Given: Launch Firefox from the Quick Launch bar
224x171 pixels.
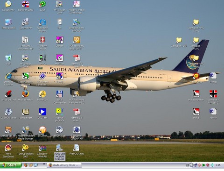Looking at the screenshot, I should pos(26,165).
